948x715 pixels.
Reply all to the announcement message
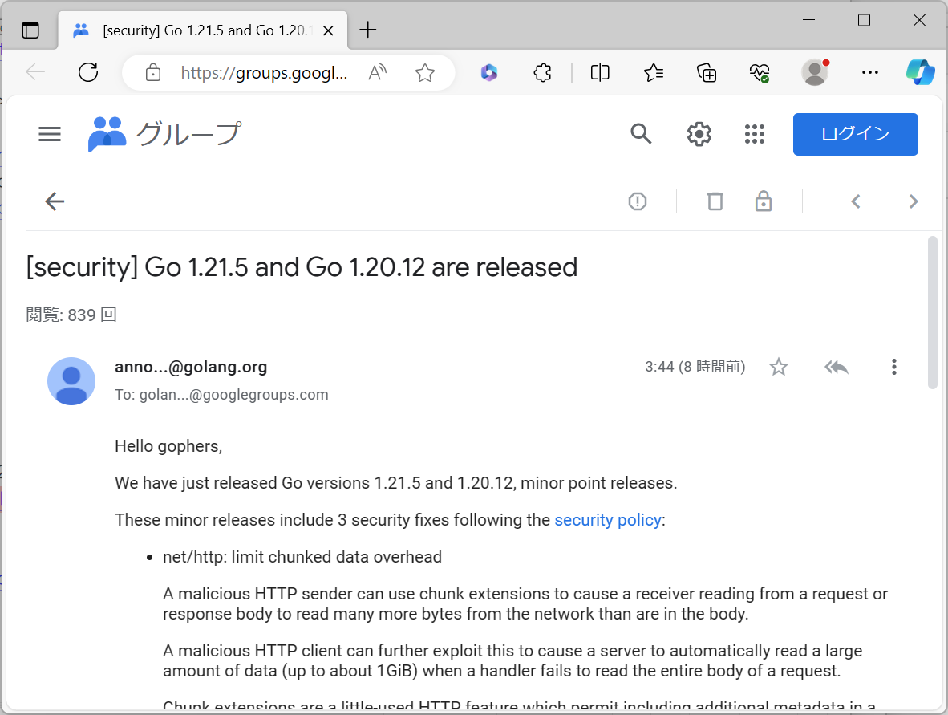pos(836,367)
